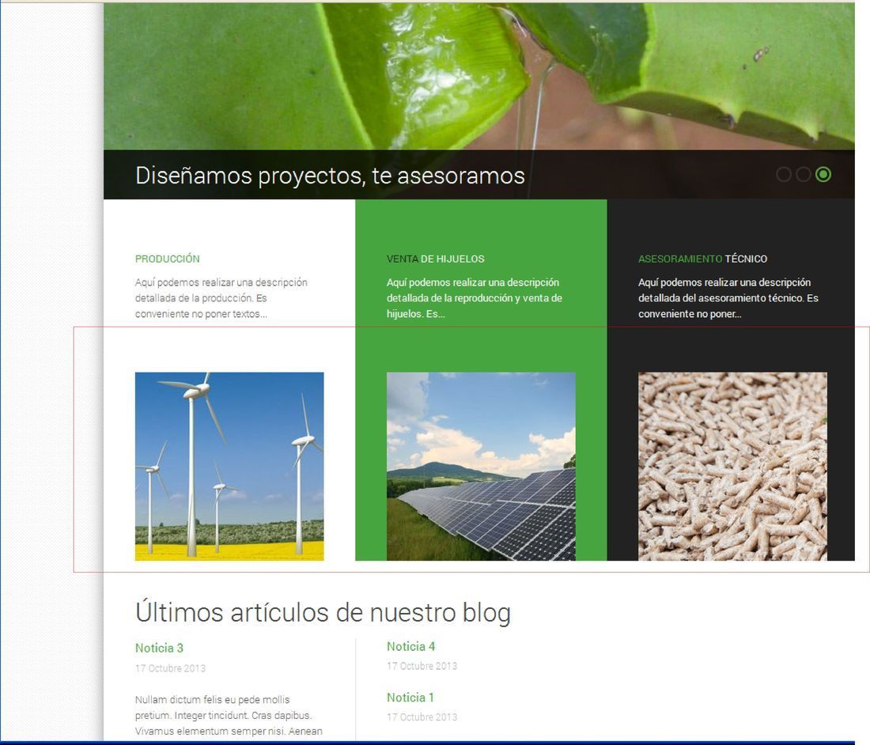Open the Noticia 4 blog article

click(x=411, y=646)
